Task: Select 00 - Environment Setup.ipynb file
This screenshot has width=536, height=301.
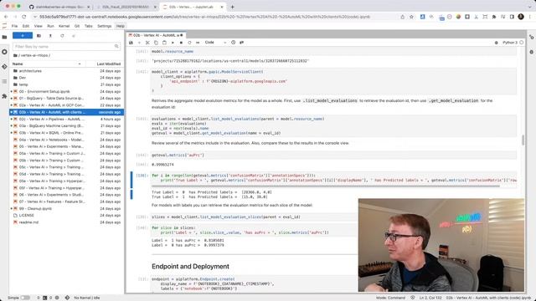Action: pyautogui.click(x=44, y=91)
